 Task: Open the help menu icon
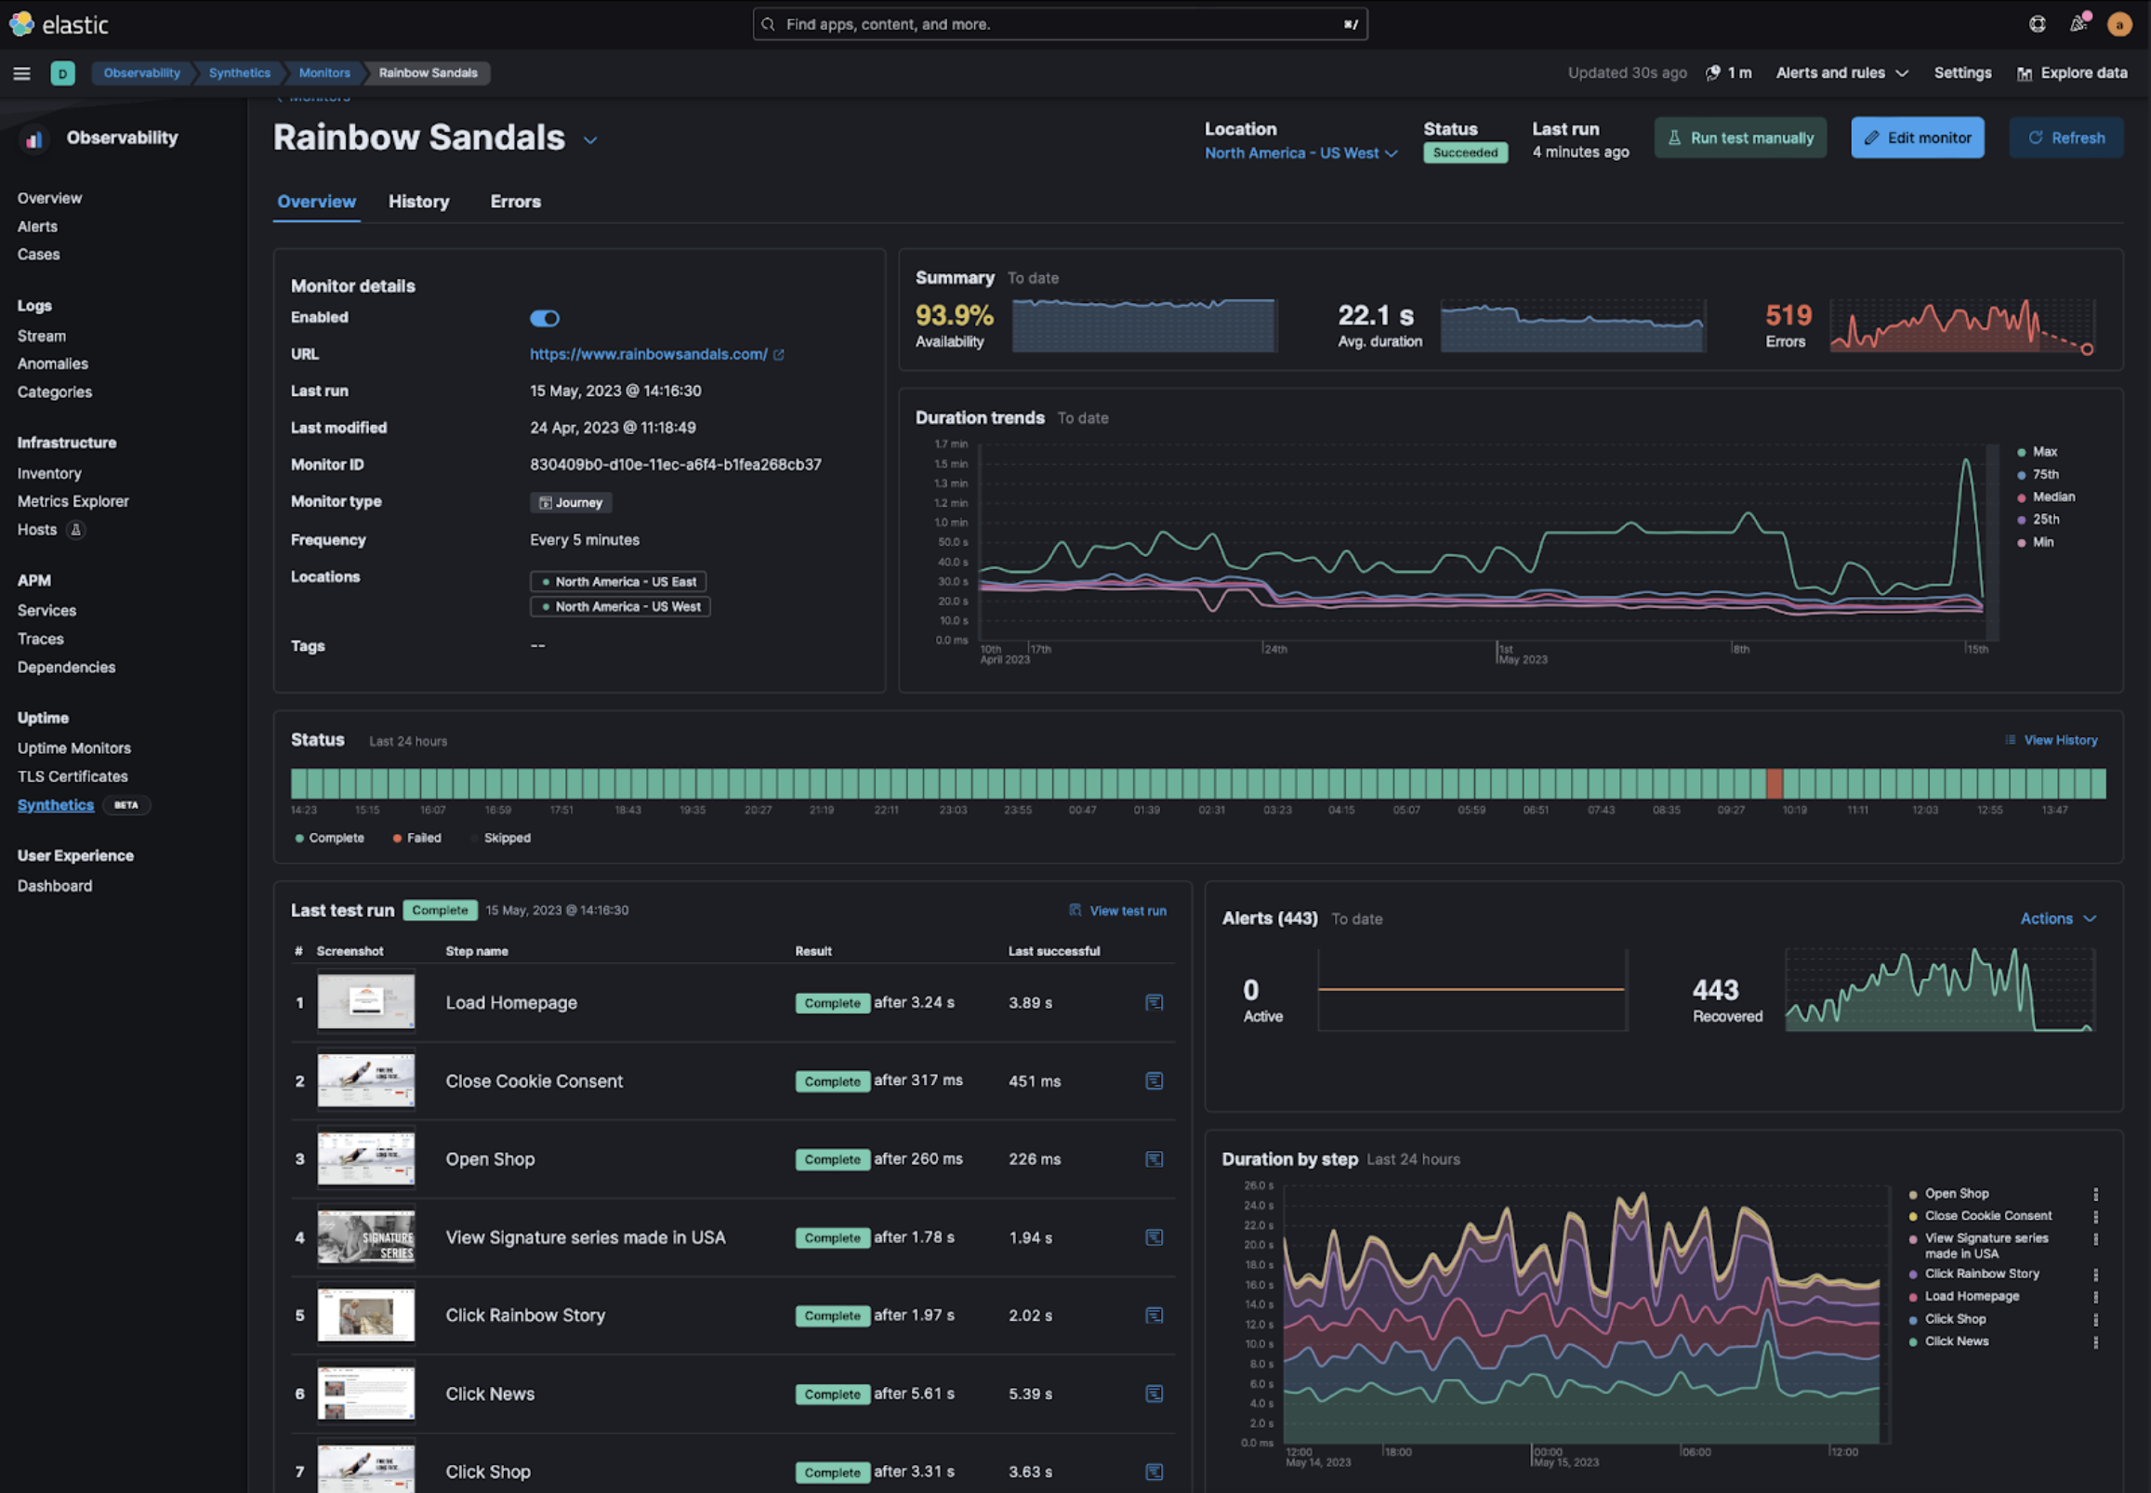coord(2037,24)
